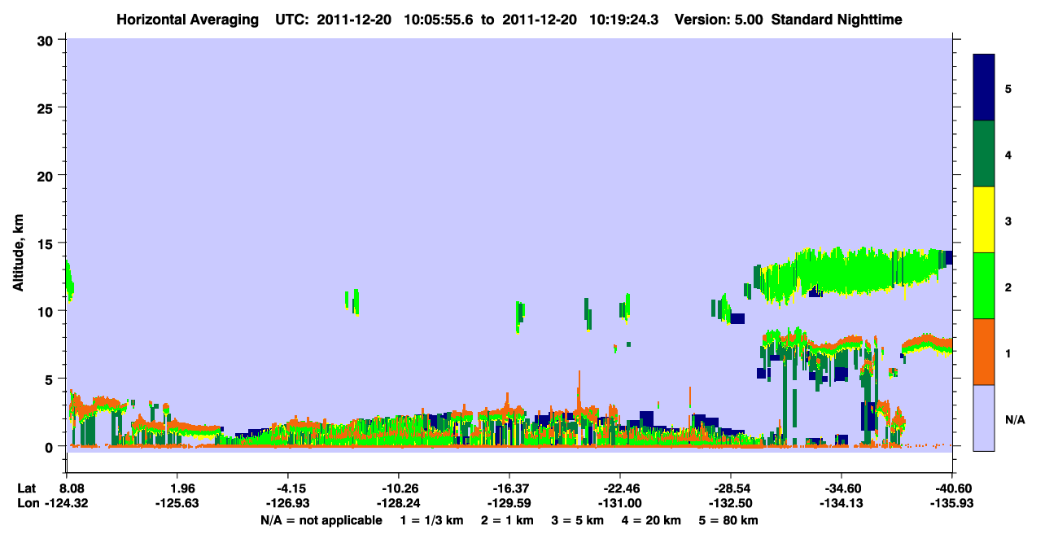Click the latitude value -34.60

coord(842,488)
